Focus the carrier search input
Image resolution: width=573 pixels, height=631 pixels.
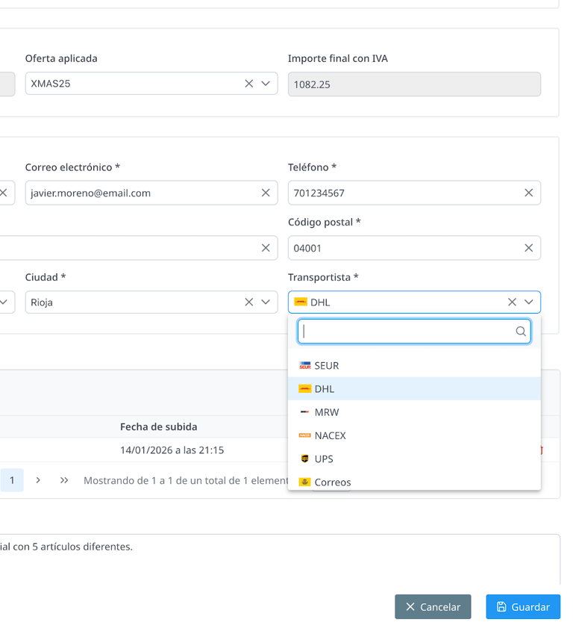coord(407,332)
